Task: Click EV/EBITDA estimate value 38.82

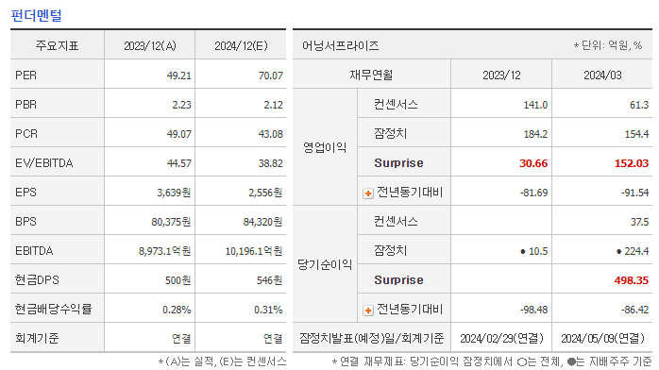Action: pos(270,163)
